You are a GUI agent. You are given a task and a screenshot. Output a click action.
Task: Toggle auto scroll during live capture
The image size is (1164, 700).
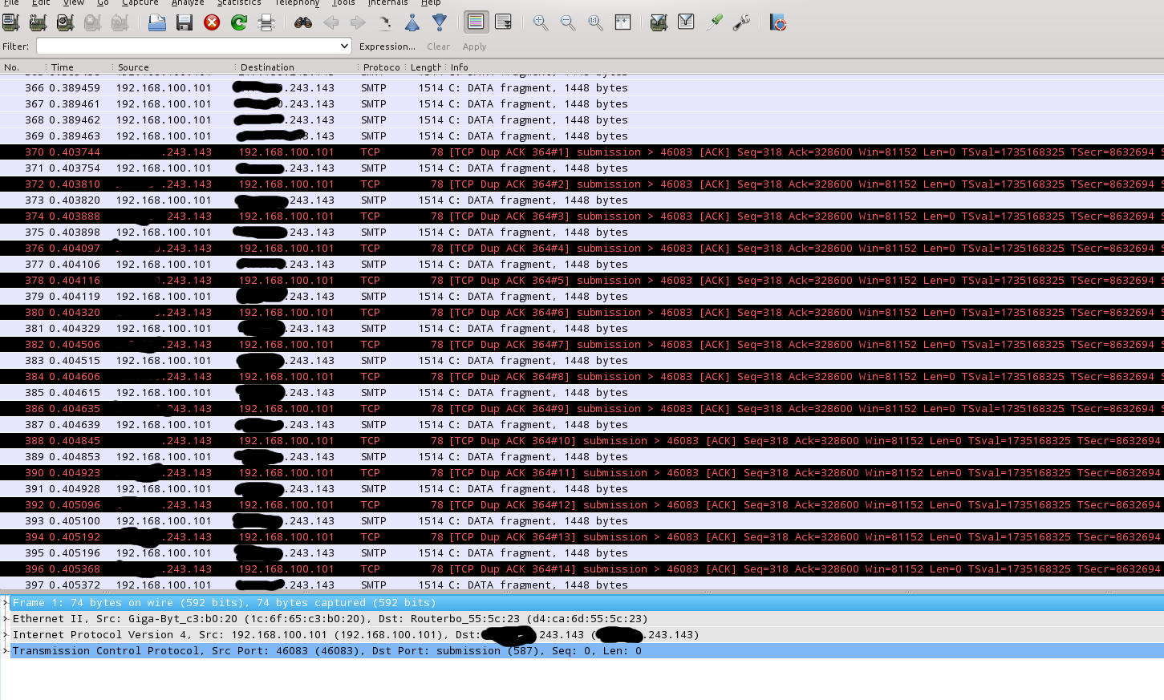504,22
